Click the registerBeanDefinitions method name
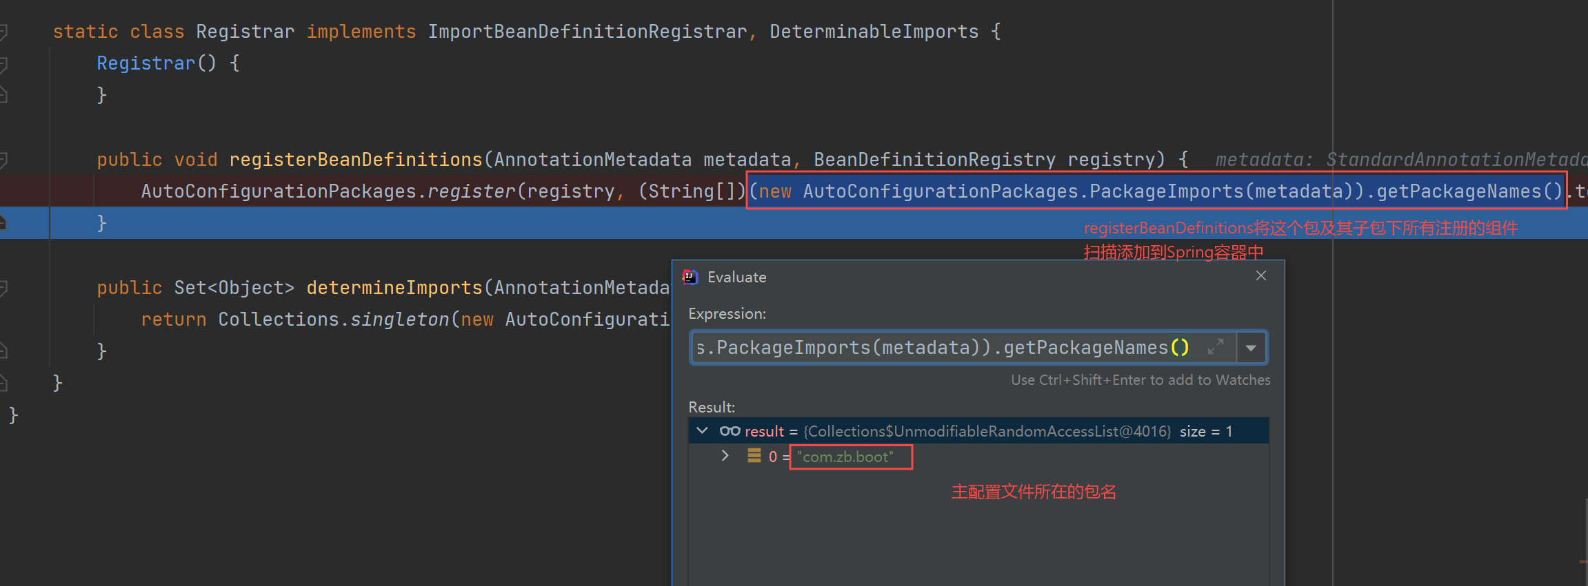1588x586 pixels. [356, 160]
